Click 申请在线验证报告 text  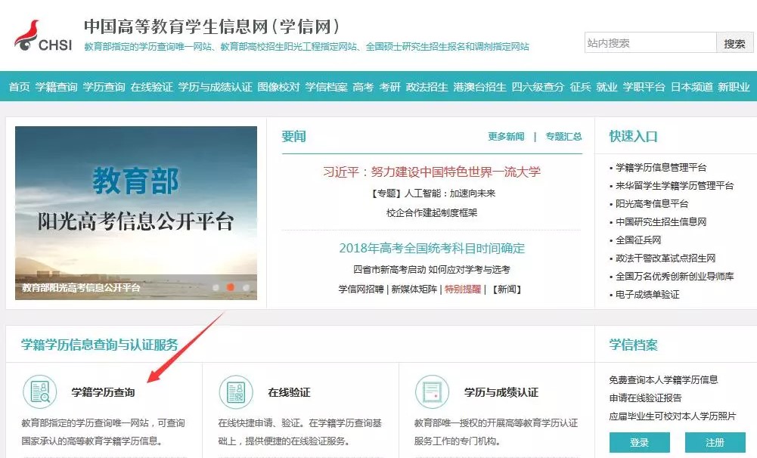[645, 398]
